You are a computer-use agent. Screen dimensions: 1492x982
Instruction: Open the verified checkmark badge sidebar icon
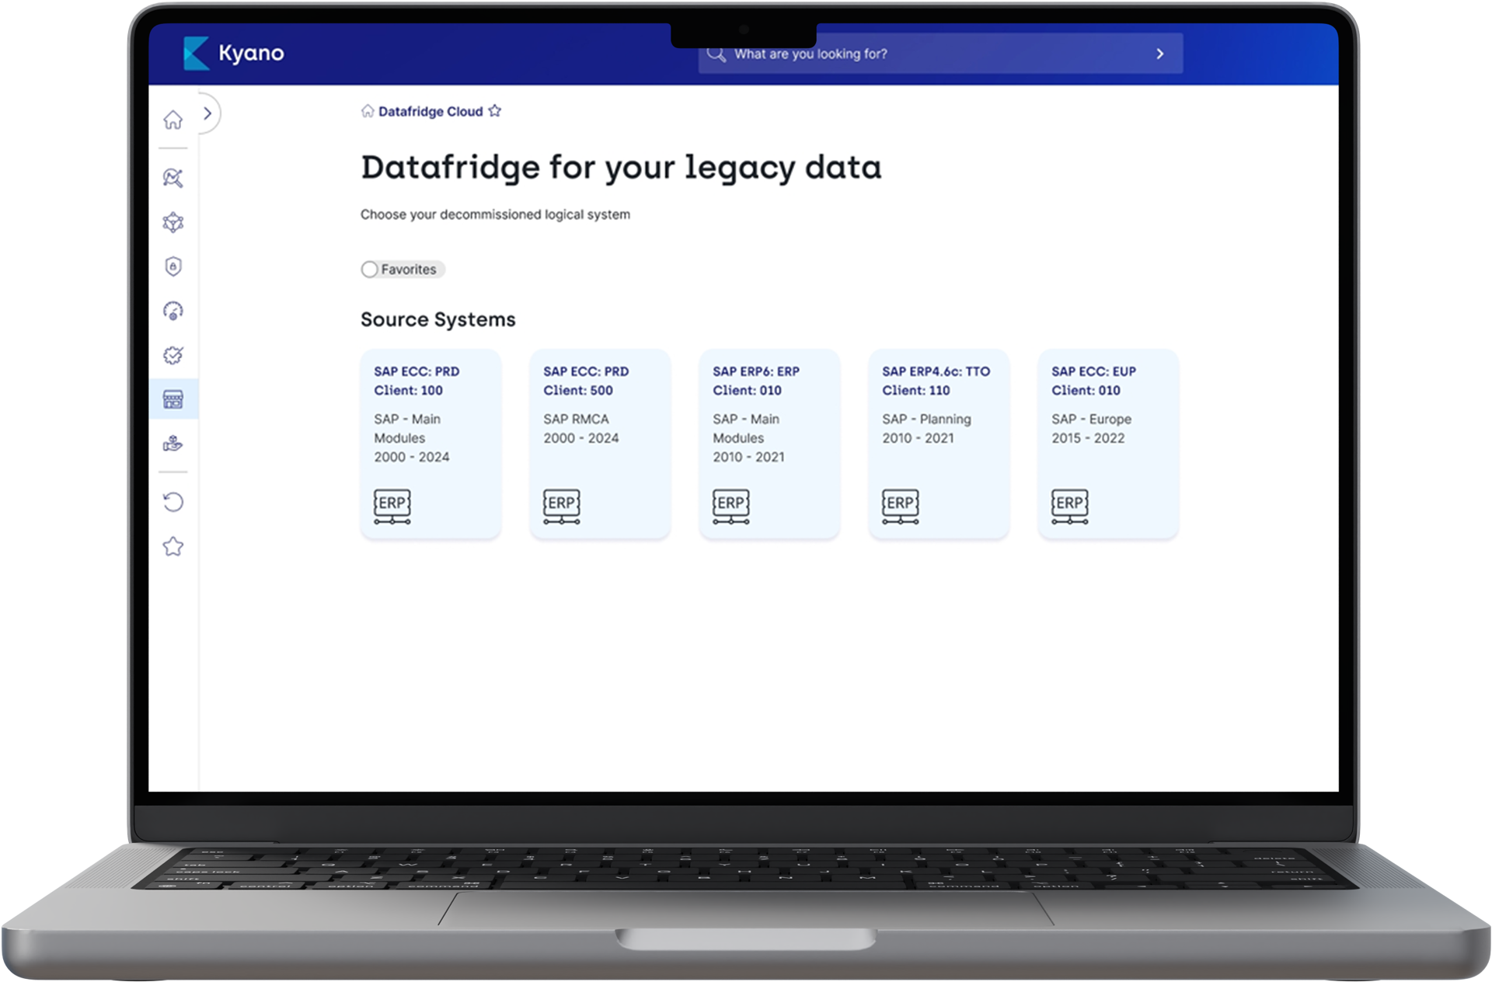173,355
